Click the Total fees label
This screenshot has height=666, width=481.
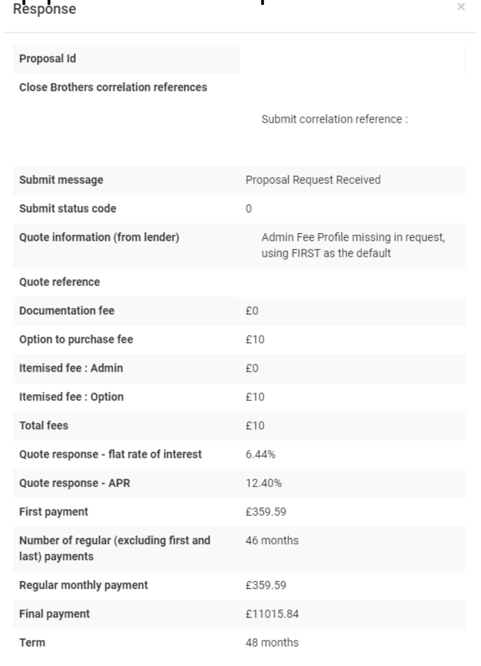(x=44, y=426)
